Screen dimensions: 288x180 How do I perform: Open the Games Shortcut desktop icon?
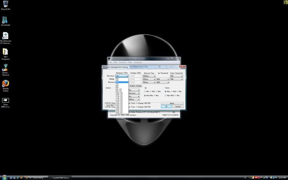[x=5, y=70]
